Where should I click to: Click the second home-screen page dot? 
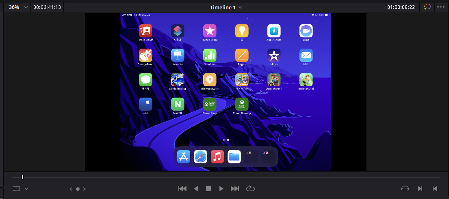point(228,140)
